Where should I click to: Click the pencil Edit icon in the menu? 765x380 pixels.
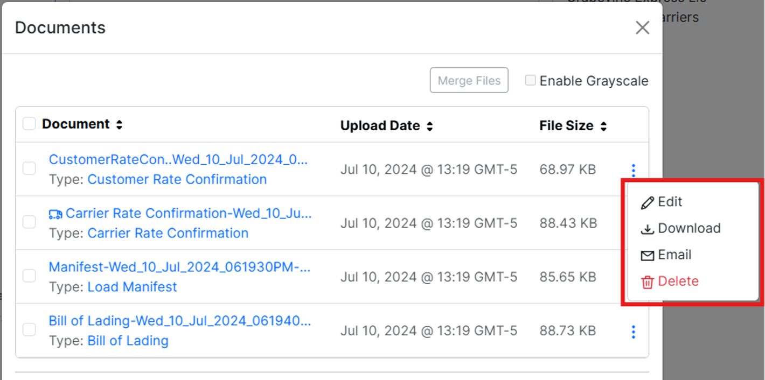coord(647,202)
